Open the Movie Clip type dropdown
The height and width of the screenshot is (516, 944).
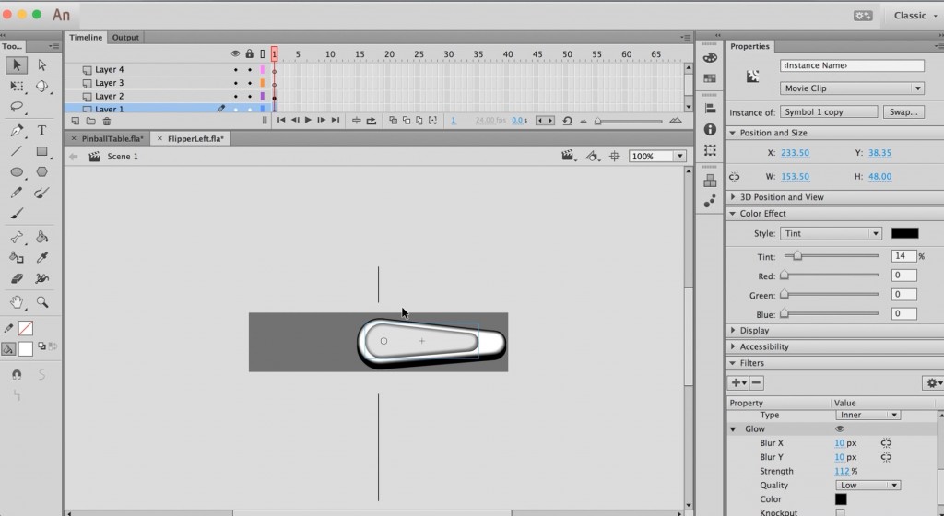coord(851,88)
